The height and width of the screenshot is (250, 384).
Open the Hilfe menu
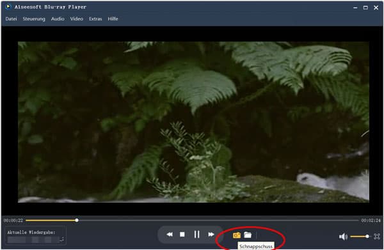tap(113, 19)
